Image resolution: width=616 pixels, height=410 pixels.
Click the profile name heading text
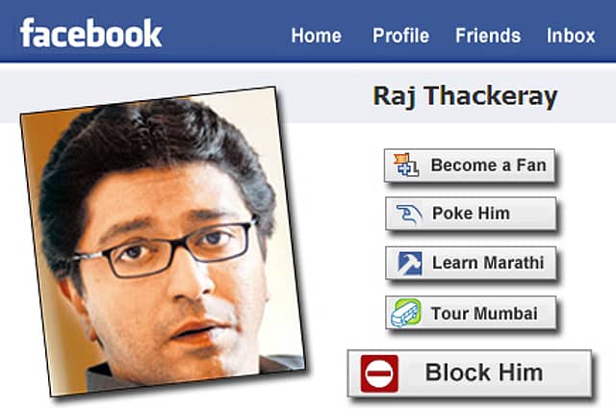point(465,96)
